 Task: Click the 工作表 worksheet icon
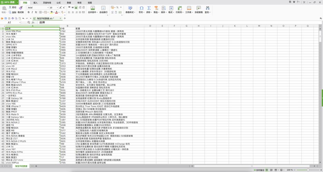[x=189, y=8]
